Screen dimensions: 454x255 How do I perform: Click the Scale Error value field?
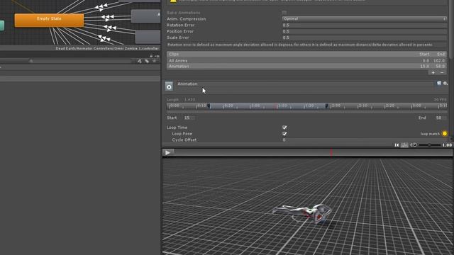pos(364,38)
